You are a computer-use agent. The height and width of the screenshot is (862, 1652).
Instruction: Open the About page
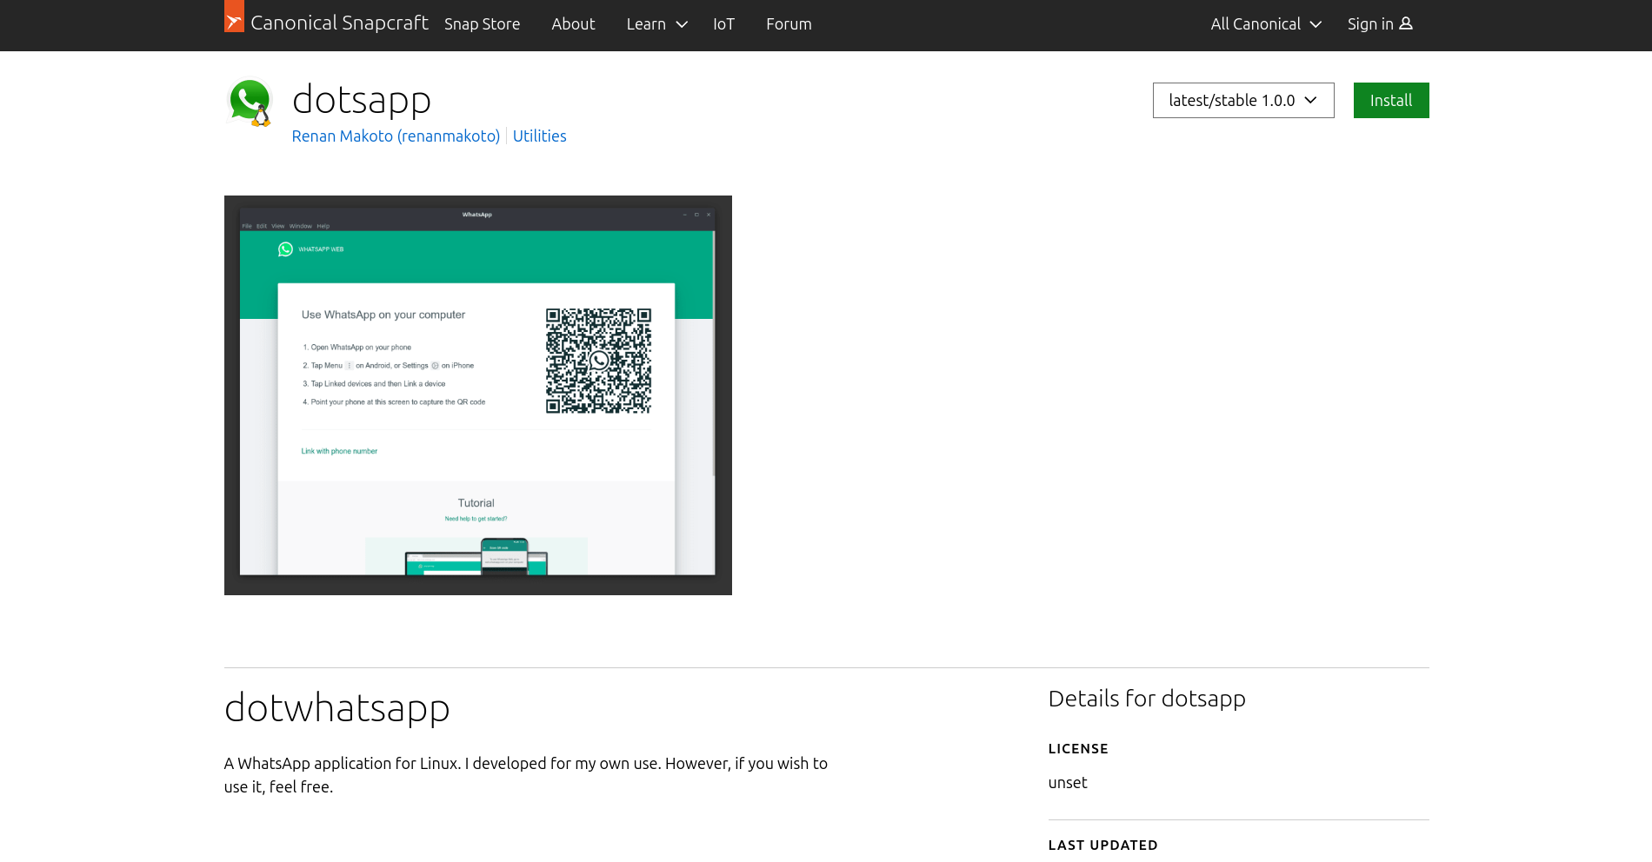point(573,24)
